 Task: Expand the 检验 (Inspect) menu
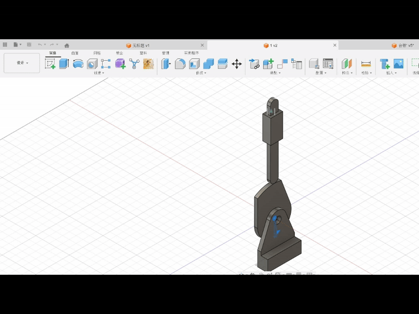367,73
